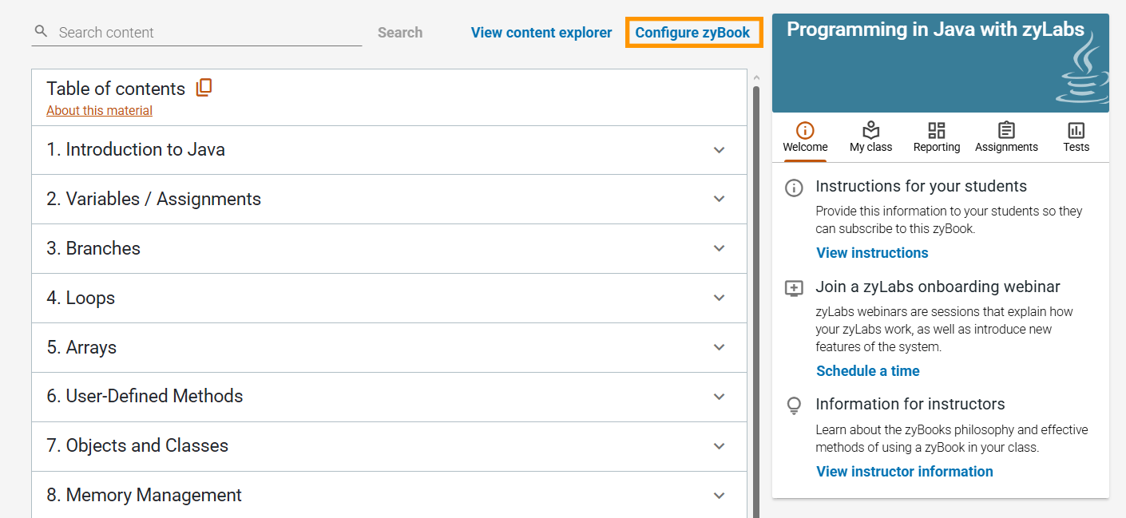
Task: Select '8. Memory Management' title text
Action: pos(144,496)
